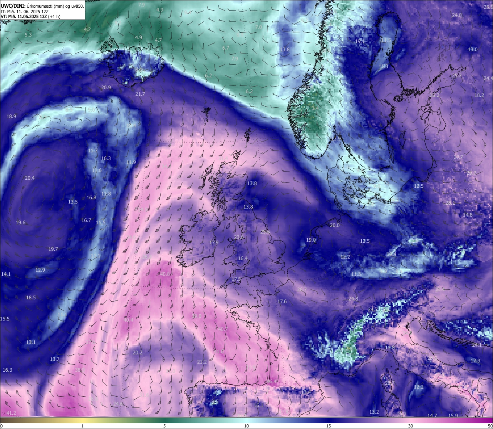Click the 11.7 value on the map
The width and height of the screenshot is (493, 429).
tap(93, 150)
